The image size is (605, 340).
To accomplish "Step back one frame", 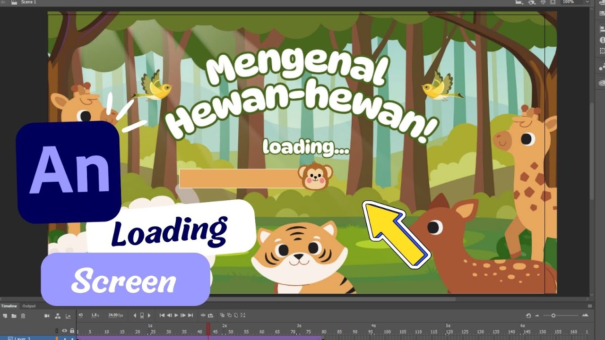I will coord(169,315).
